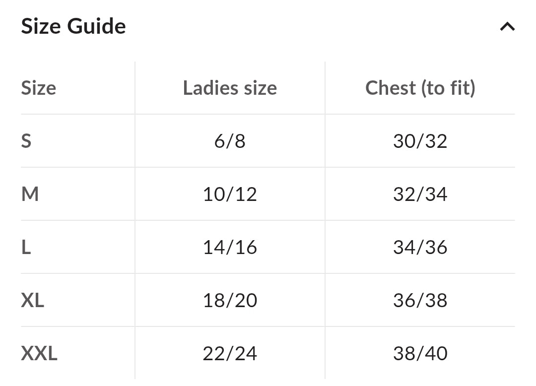Click the 38/40 chest measurement cell

[x=420, y=353]
